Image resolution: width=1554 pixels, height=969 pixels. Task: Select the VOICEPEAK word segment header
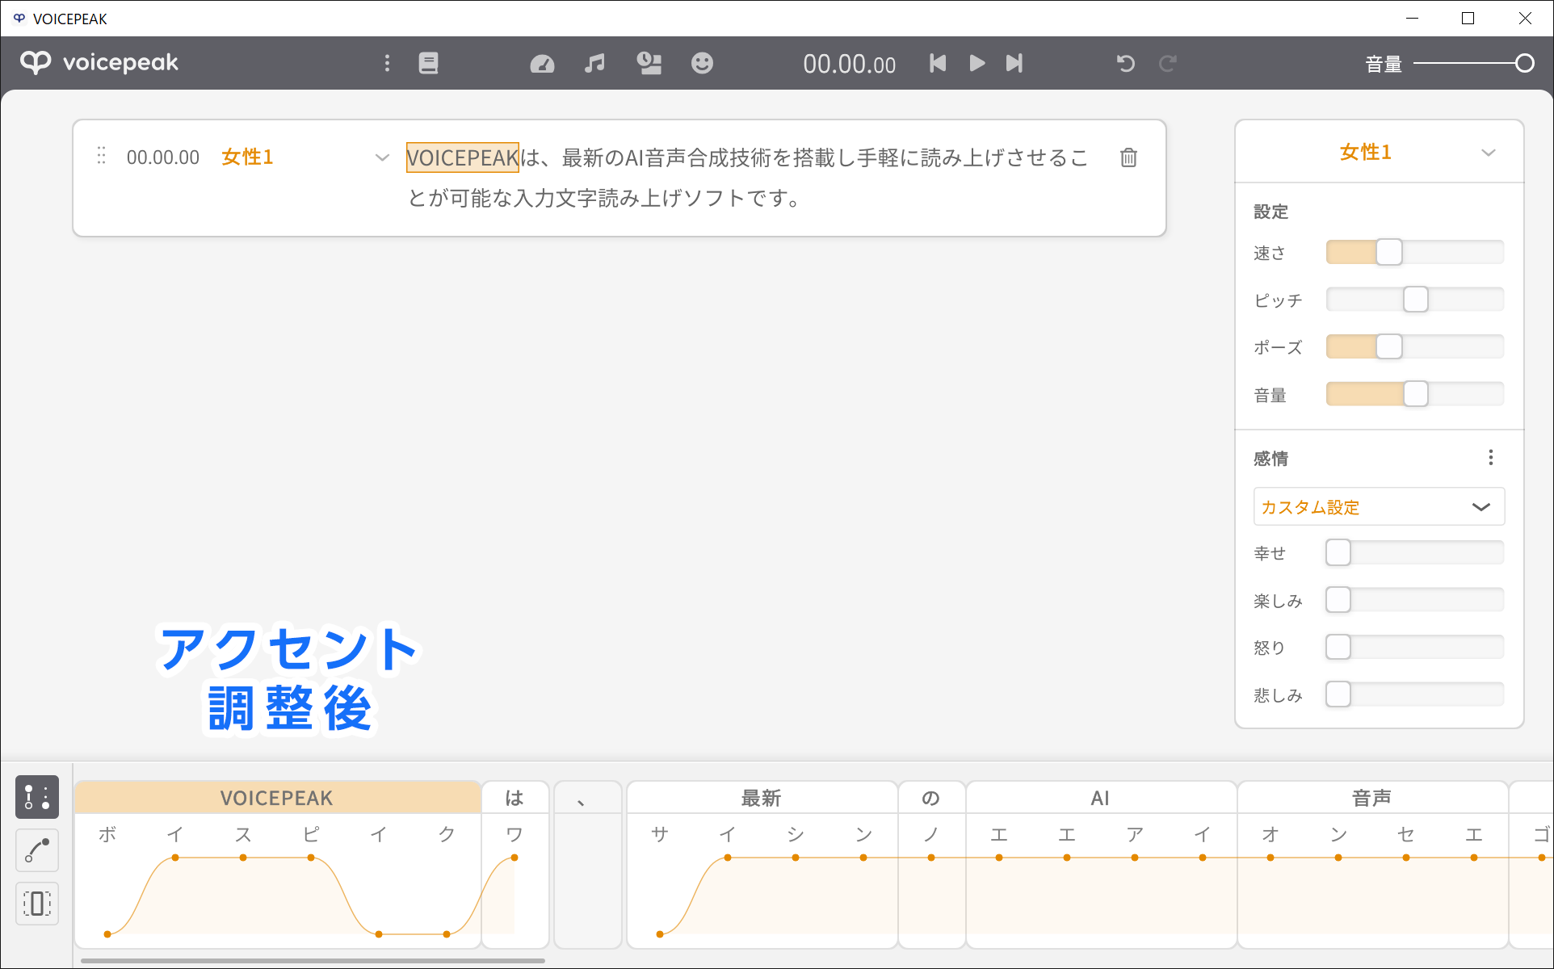(277, 798)
